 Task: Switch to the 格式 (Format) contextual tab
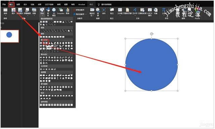[x=91, y=4]
